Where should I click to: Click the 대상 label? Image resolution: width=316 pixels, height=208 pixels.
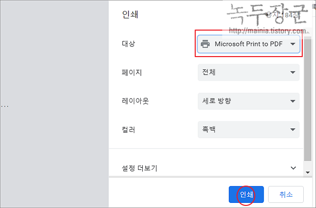tap(128, 43)
